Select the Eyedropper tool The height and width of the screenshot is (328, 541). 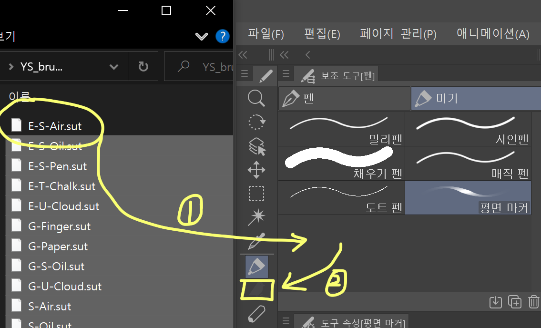tap(256, 241)
